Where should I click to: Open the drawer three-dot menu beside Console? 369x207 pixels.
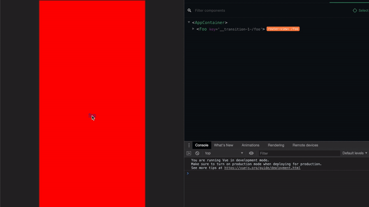click(x=189, y=145)
